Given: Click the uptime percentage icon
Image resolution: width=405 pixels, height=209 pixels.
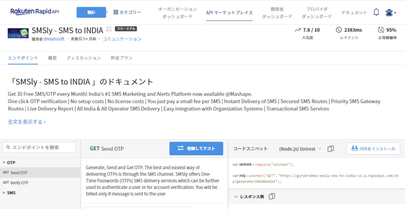Looking at the screenshot, I should [381, 30].
